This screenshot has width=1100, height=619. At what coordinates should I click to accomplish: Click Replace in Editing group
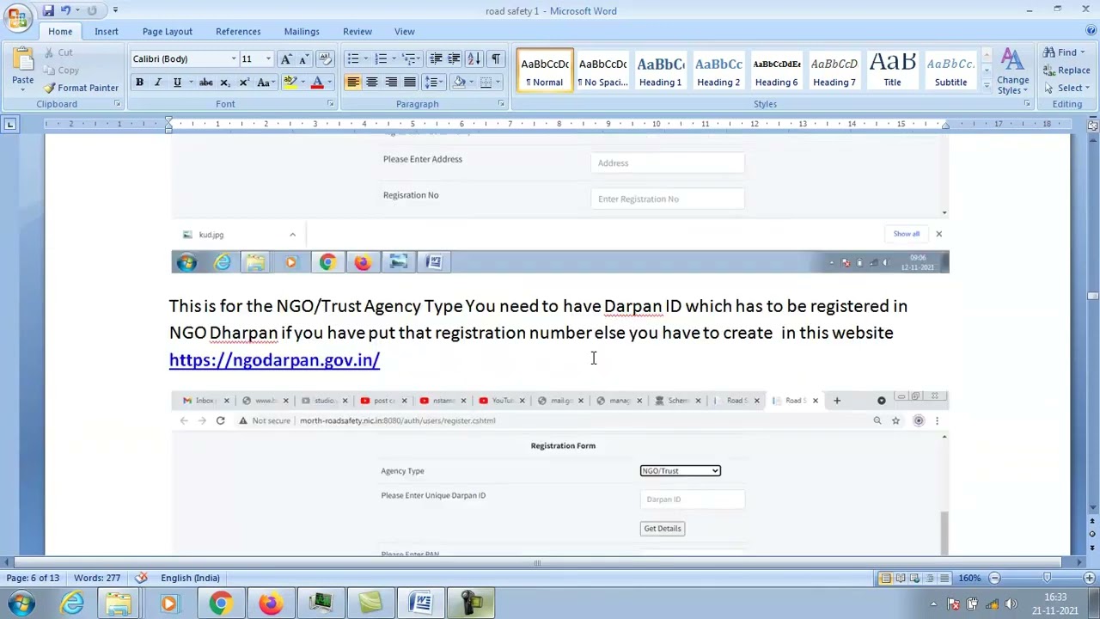[1066, 70]
